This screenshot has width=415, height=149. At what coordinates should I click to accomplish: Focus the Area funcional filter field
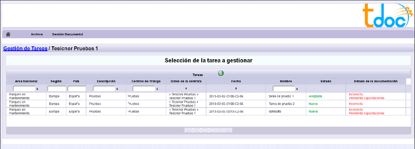tap(24, 89)
